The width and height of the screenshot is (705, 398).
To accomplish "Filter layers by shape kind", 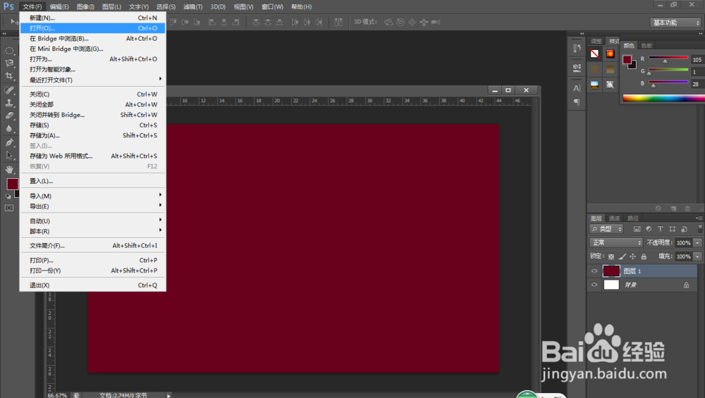I will tap(672, 229).
